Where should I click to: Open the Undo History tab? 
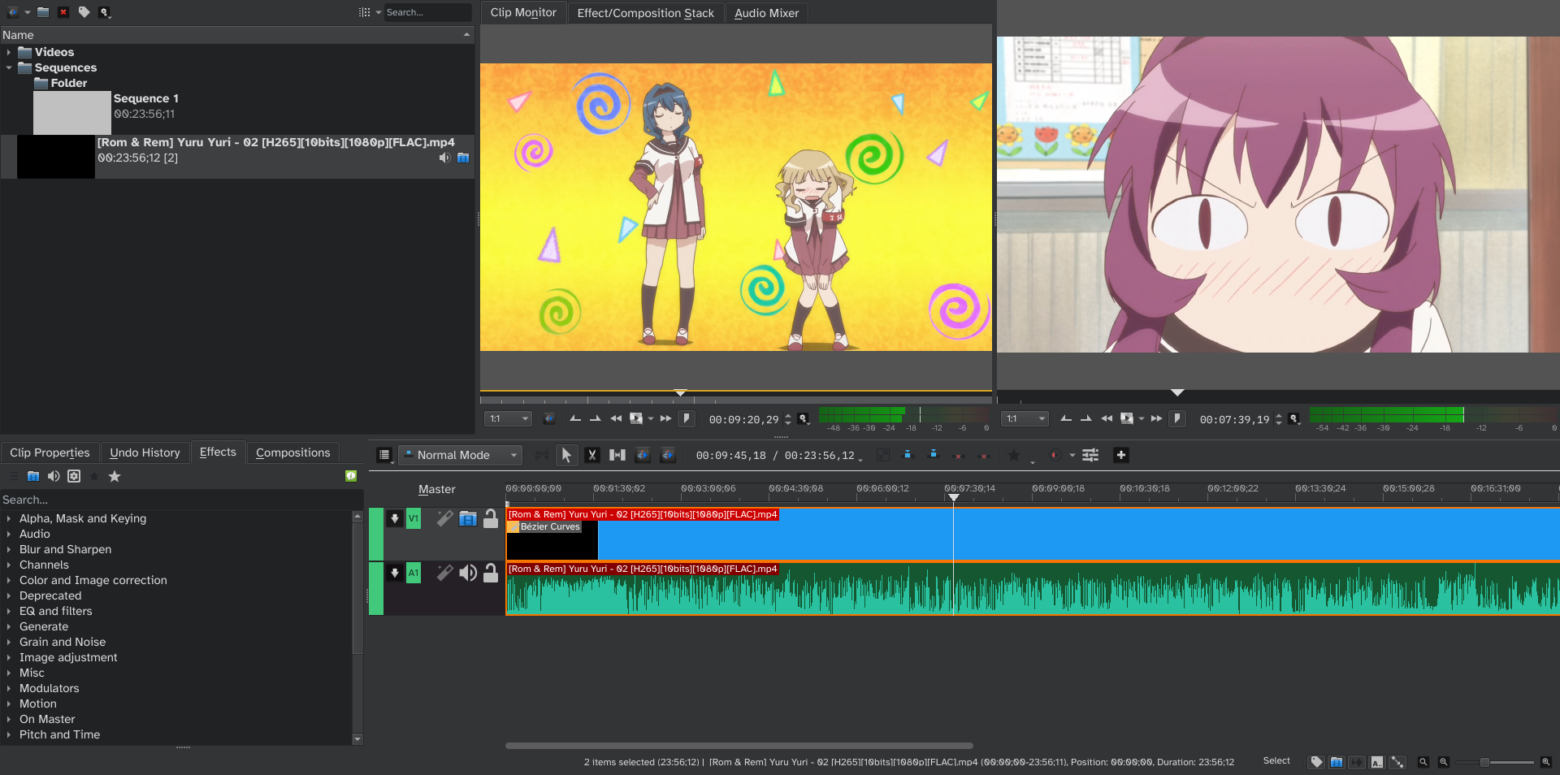145,452
